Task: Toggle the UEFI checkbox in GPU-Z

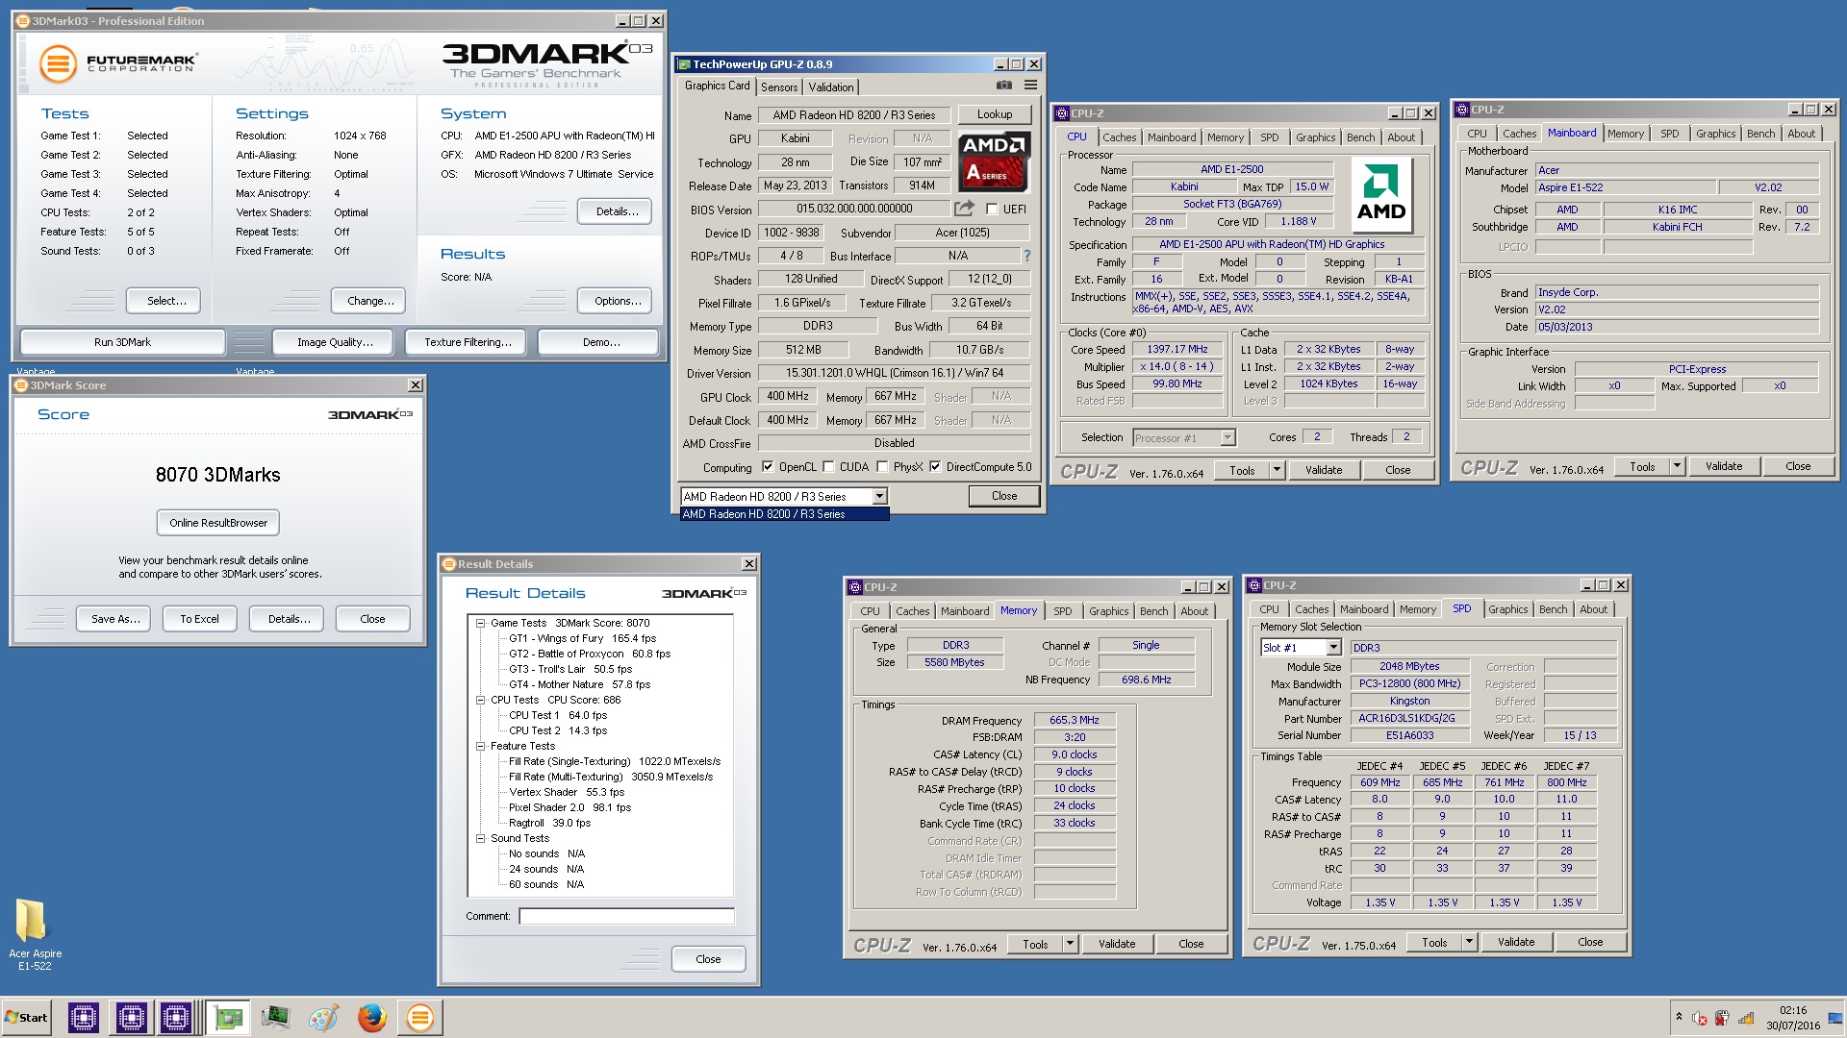Action: click(992, 209)
